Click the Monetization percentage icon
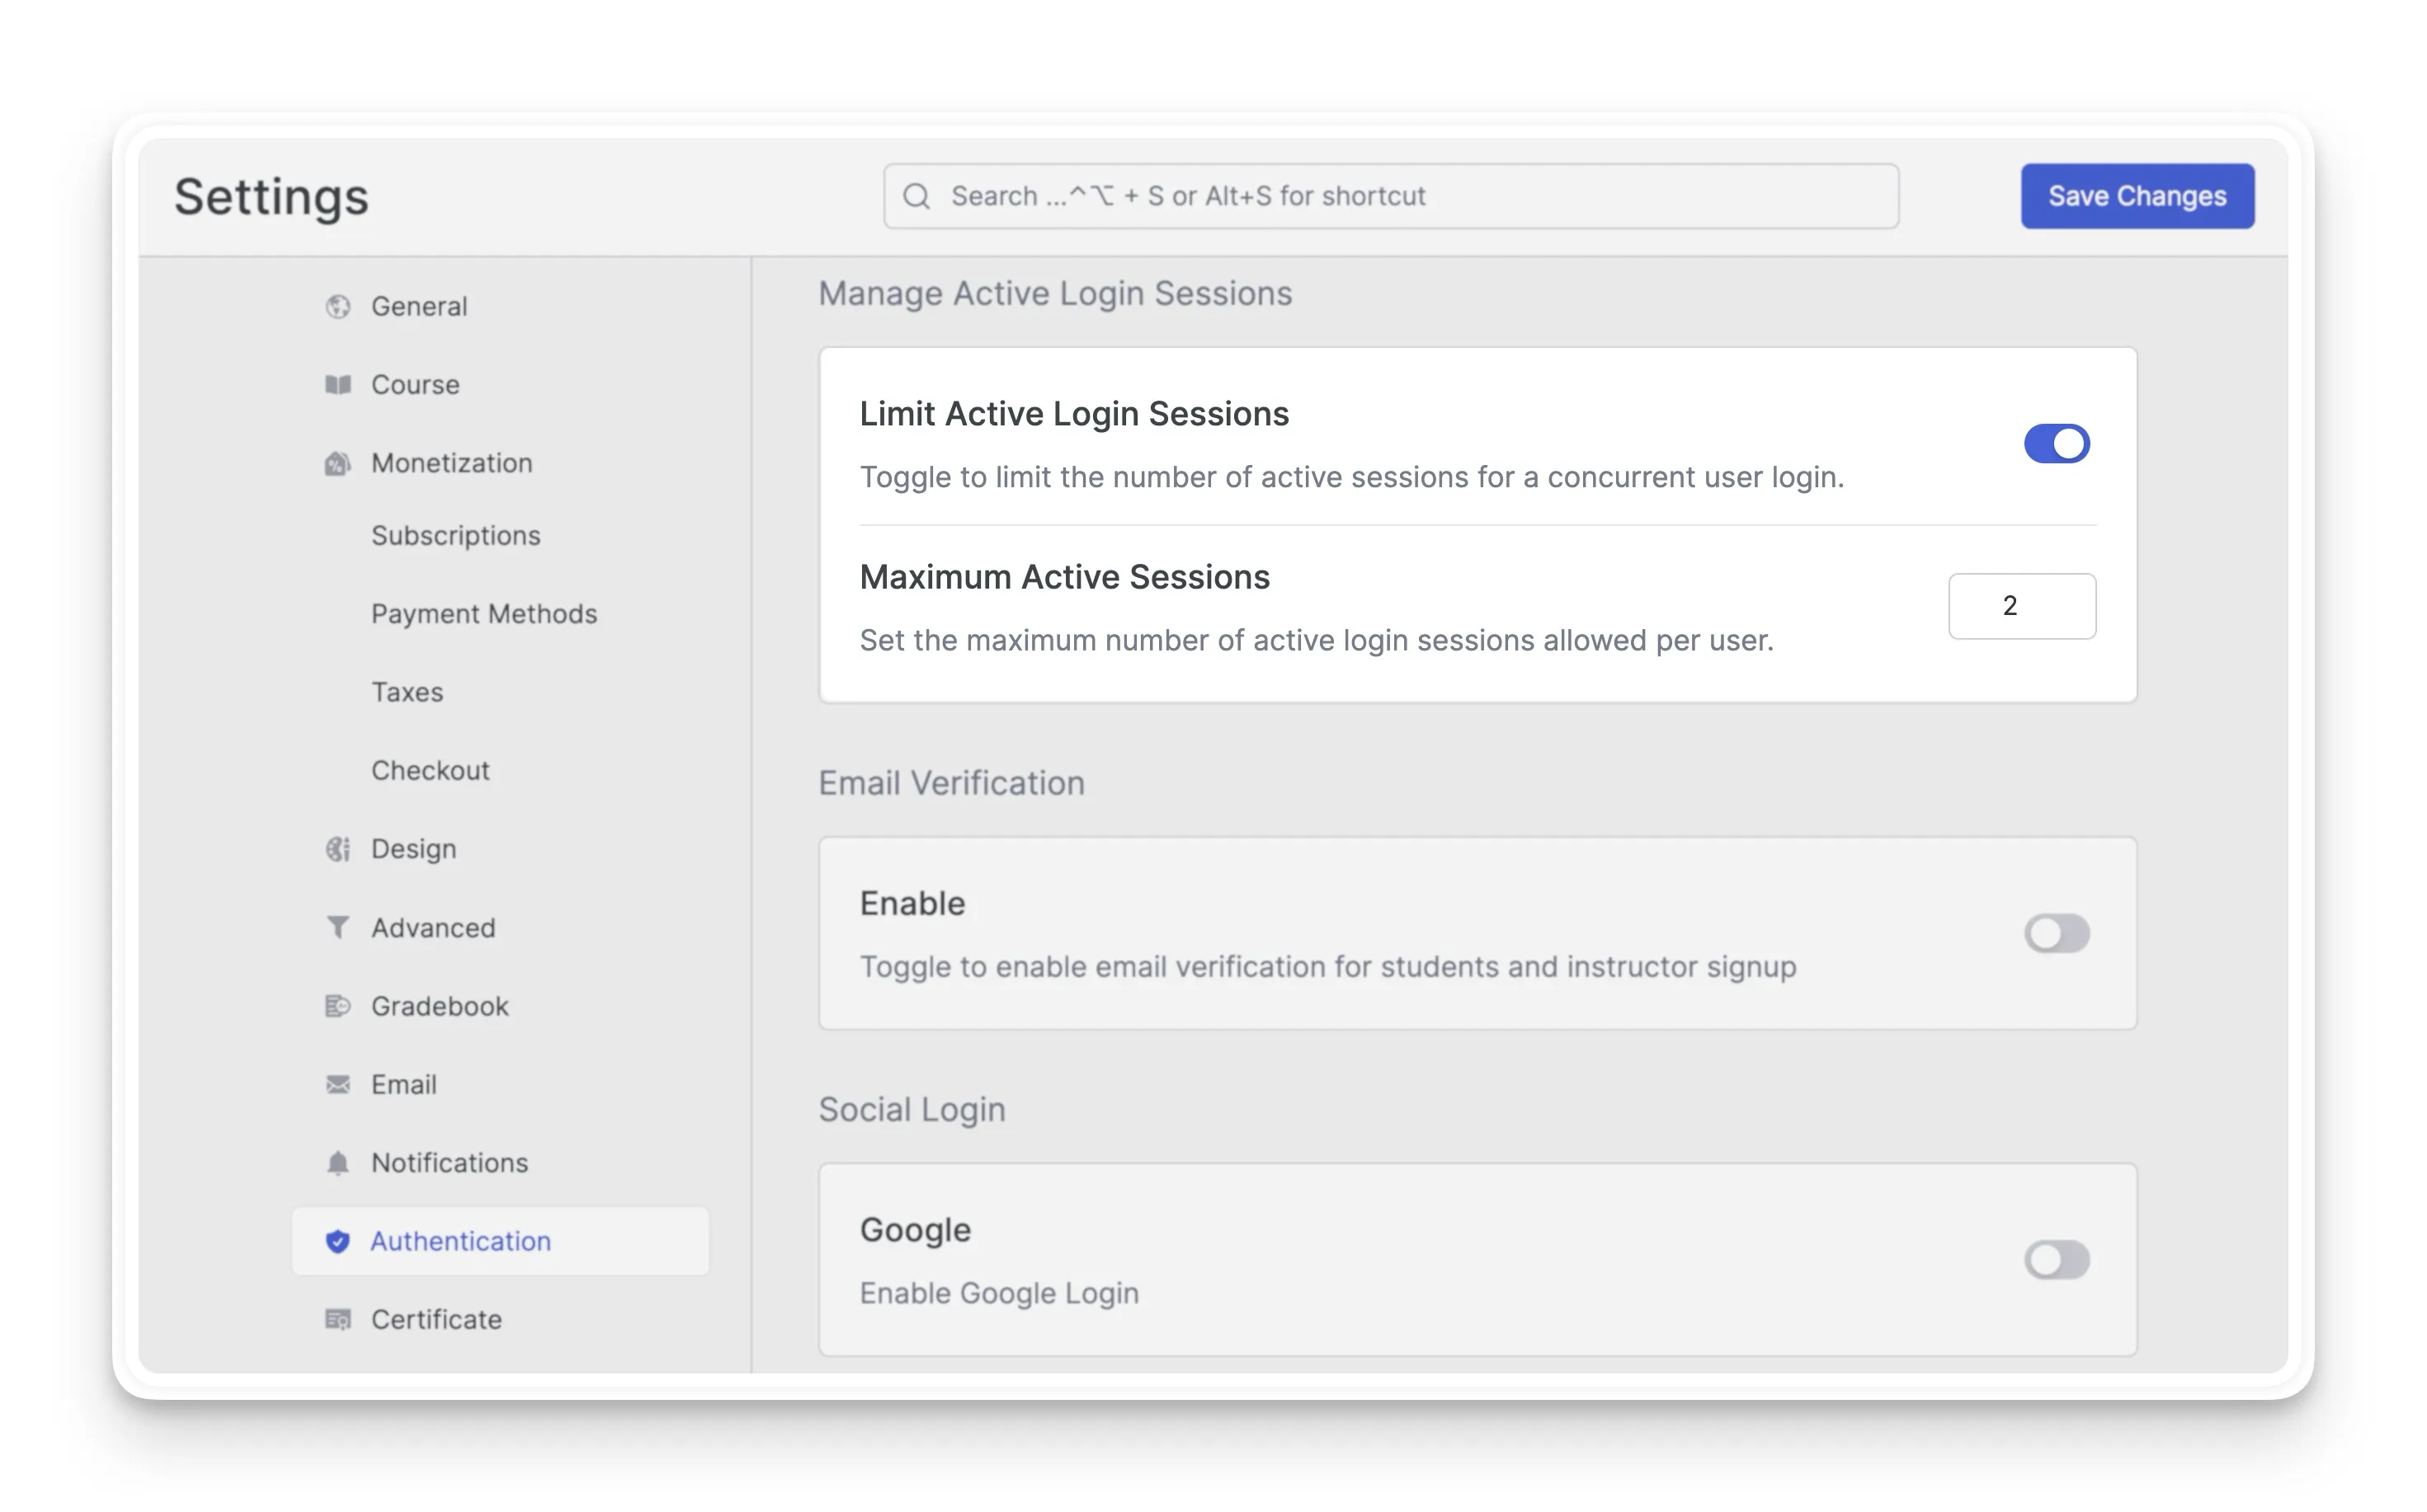The width and height of the screenshot is (2427, 1512). pos(338,462)
